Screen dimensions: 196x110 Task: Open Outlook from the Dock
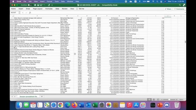[x=88, y=105]
